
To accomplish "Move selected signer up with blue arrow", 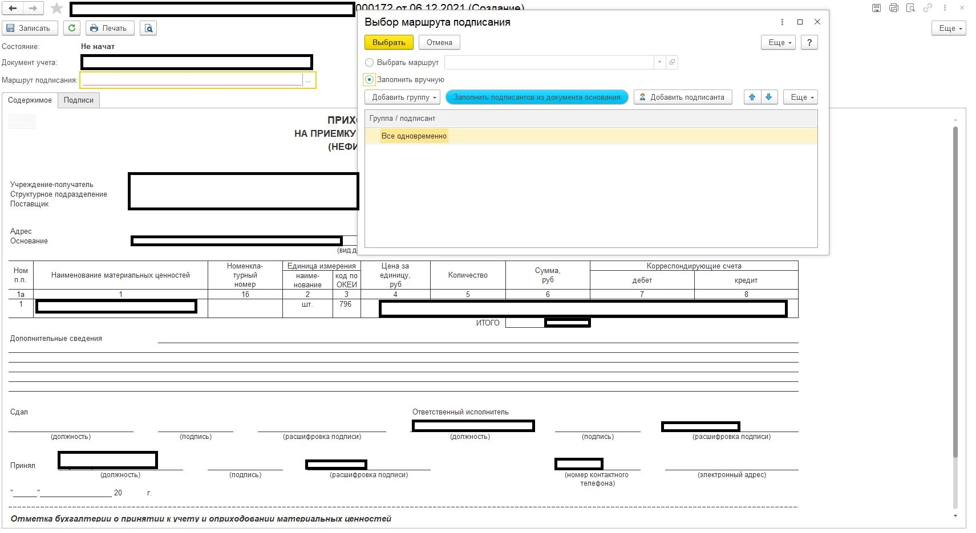I will click(x=752, y=97).
